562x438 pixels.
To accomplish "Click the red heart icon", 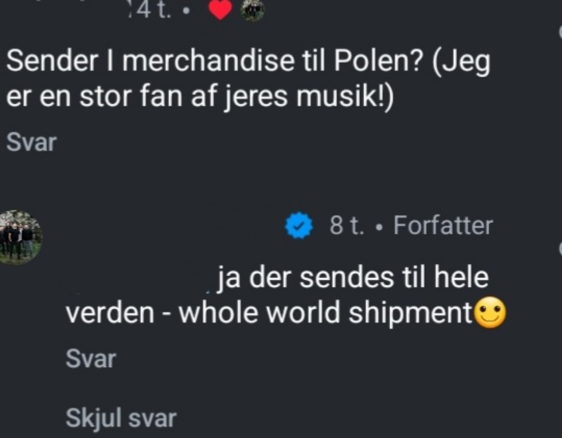I will 221,10.
